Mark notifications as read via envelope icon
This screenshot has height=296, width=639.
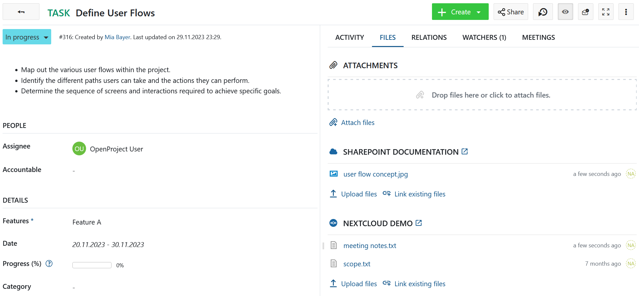point(586,11)
